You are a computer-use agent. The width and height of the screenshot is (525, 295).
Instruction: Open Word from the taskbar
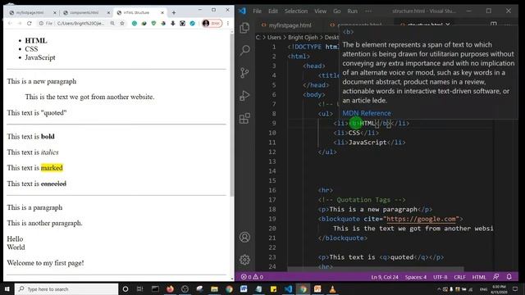pos(244,289)
